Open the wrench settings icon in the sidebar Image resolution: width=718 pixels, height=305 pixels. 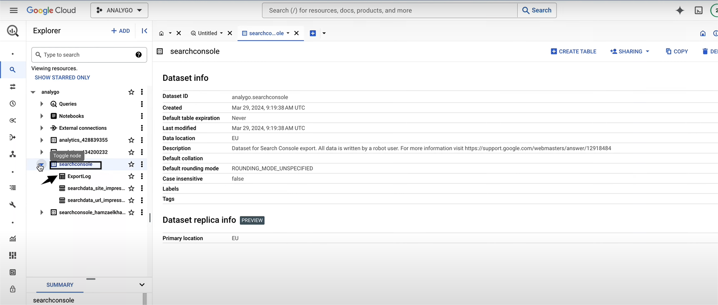click(x=13, y=205)
